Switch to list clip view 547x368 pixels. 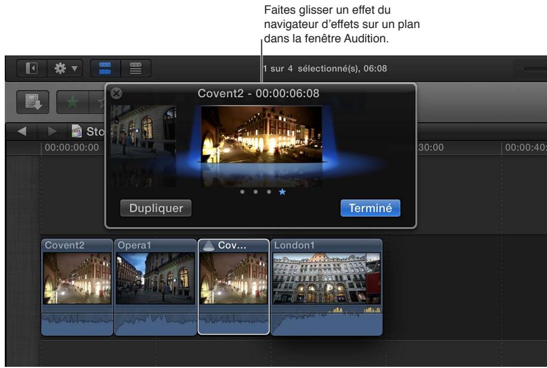[x=135, y=68]
